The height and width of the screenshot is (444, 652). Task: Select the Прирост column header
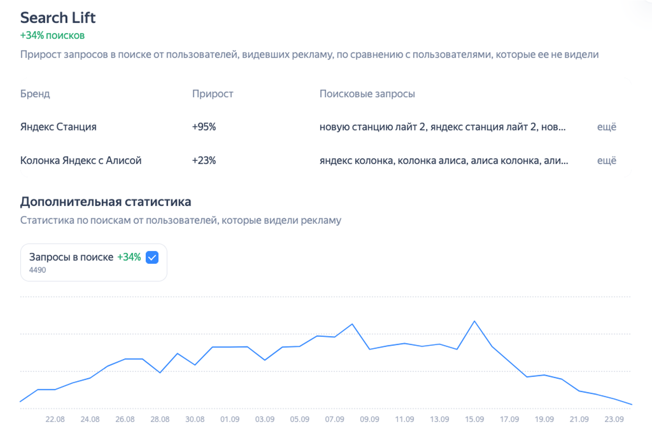(x=213, y=94)
